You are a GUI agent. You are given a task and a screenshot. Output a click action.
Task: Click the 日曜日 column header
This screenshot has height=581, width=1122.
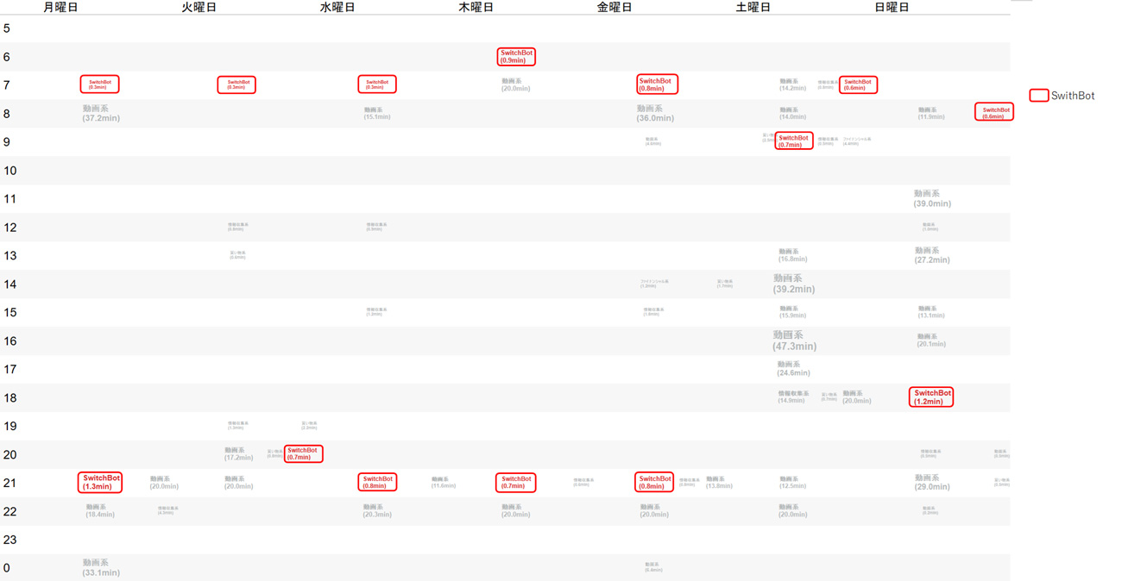(892, 8)
